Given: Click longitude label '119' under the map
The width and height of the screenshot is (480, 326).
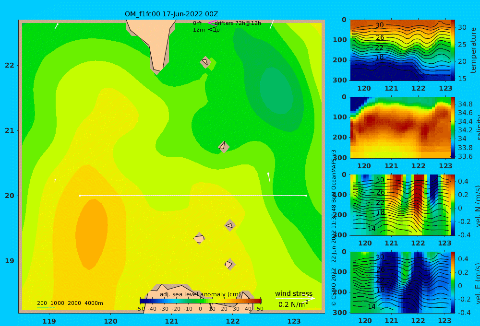Looking at the screenshot, I should click(x=49, y=321).
